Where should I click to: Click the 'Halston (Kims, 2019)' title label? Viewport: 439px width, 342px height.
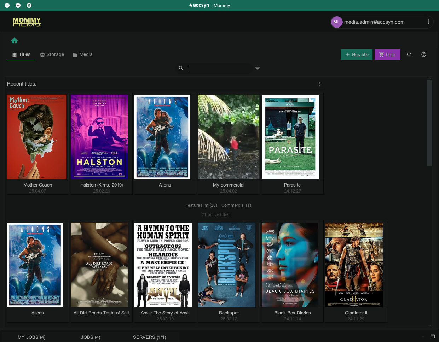[102, 185]
